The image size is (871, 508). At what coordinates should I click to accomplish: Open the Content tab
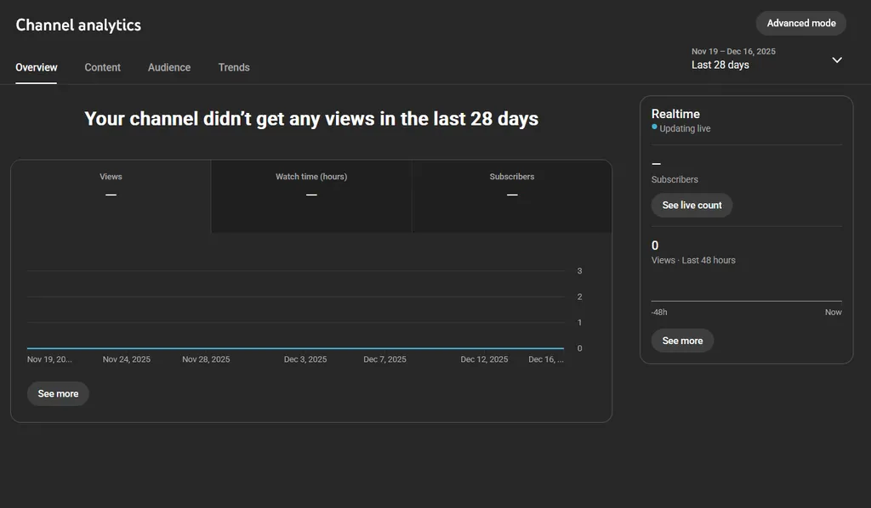point(102,67)
